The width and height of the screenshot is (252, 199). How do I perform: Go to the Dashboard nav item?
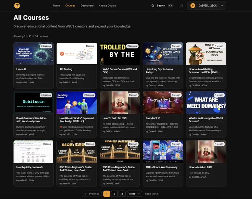(87, 6)
